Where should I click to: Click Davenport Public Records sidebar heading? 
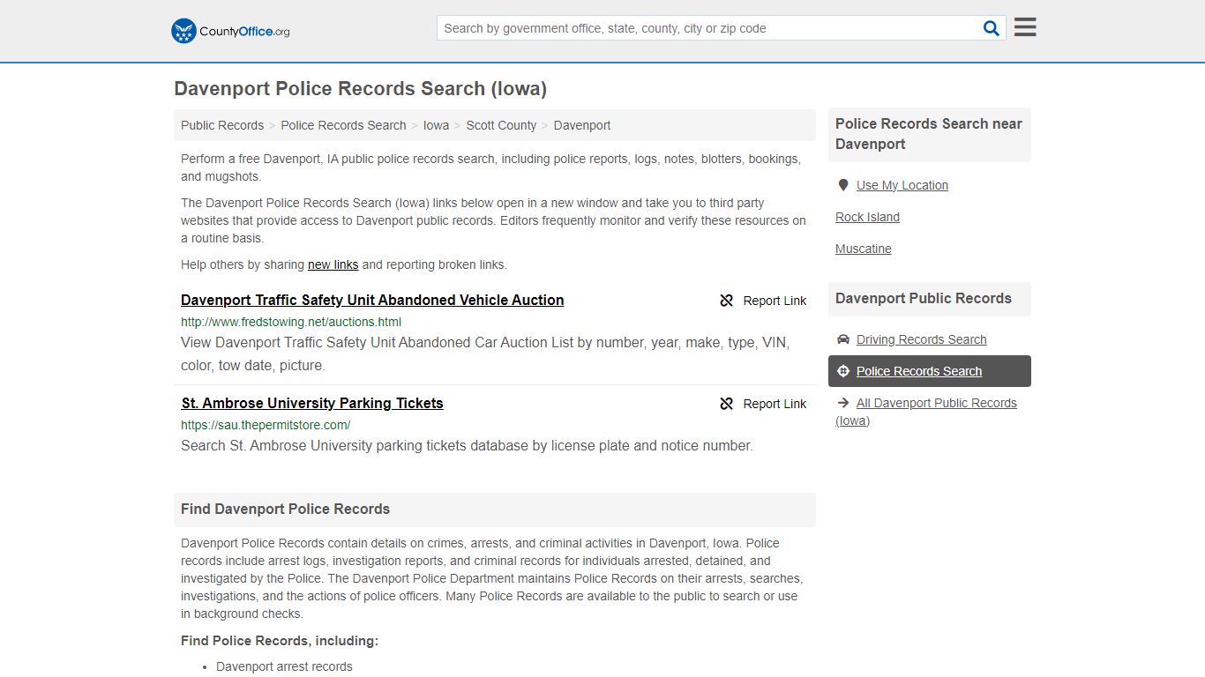pyautogui.click(x=924, y=299)
